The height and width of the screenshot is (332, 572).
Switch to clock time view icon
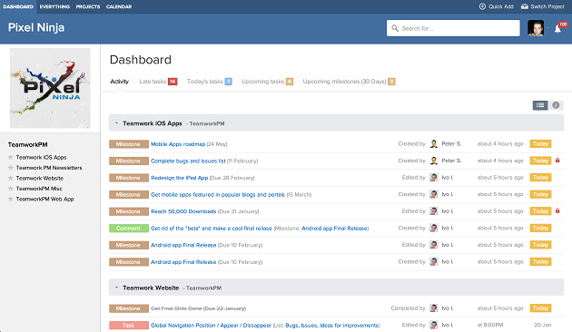point(556,105)
